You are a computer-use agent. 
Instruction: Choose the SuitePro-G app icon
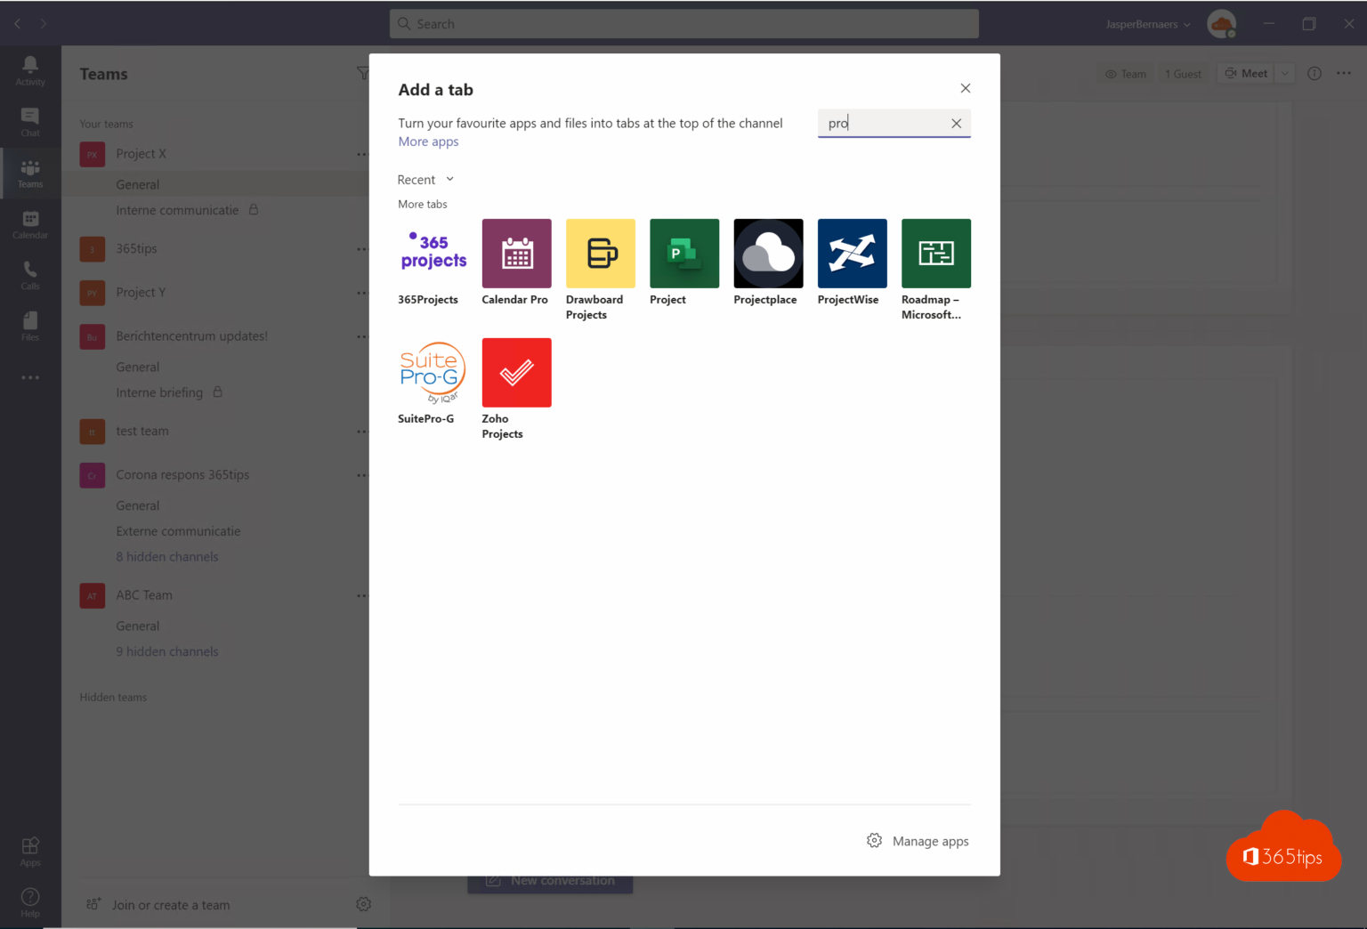coord(433,372)
